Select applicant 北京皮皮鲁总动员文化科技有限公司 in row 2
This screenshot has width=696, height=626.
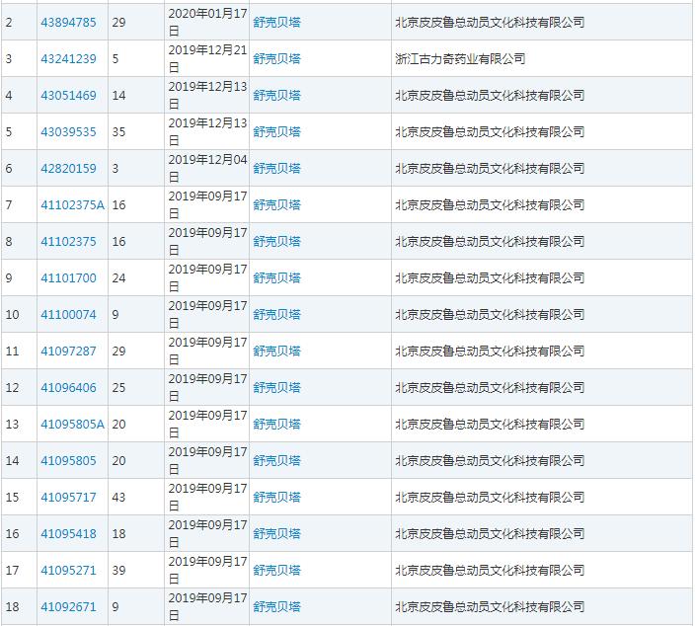pyautogui.click(x=490, y=22)
